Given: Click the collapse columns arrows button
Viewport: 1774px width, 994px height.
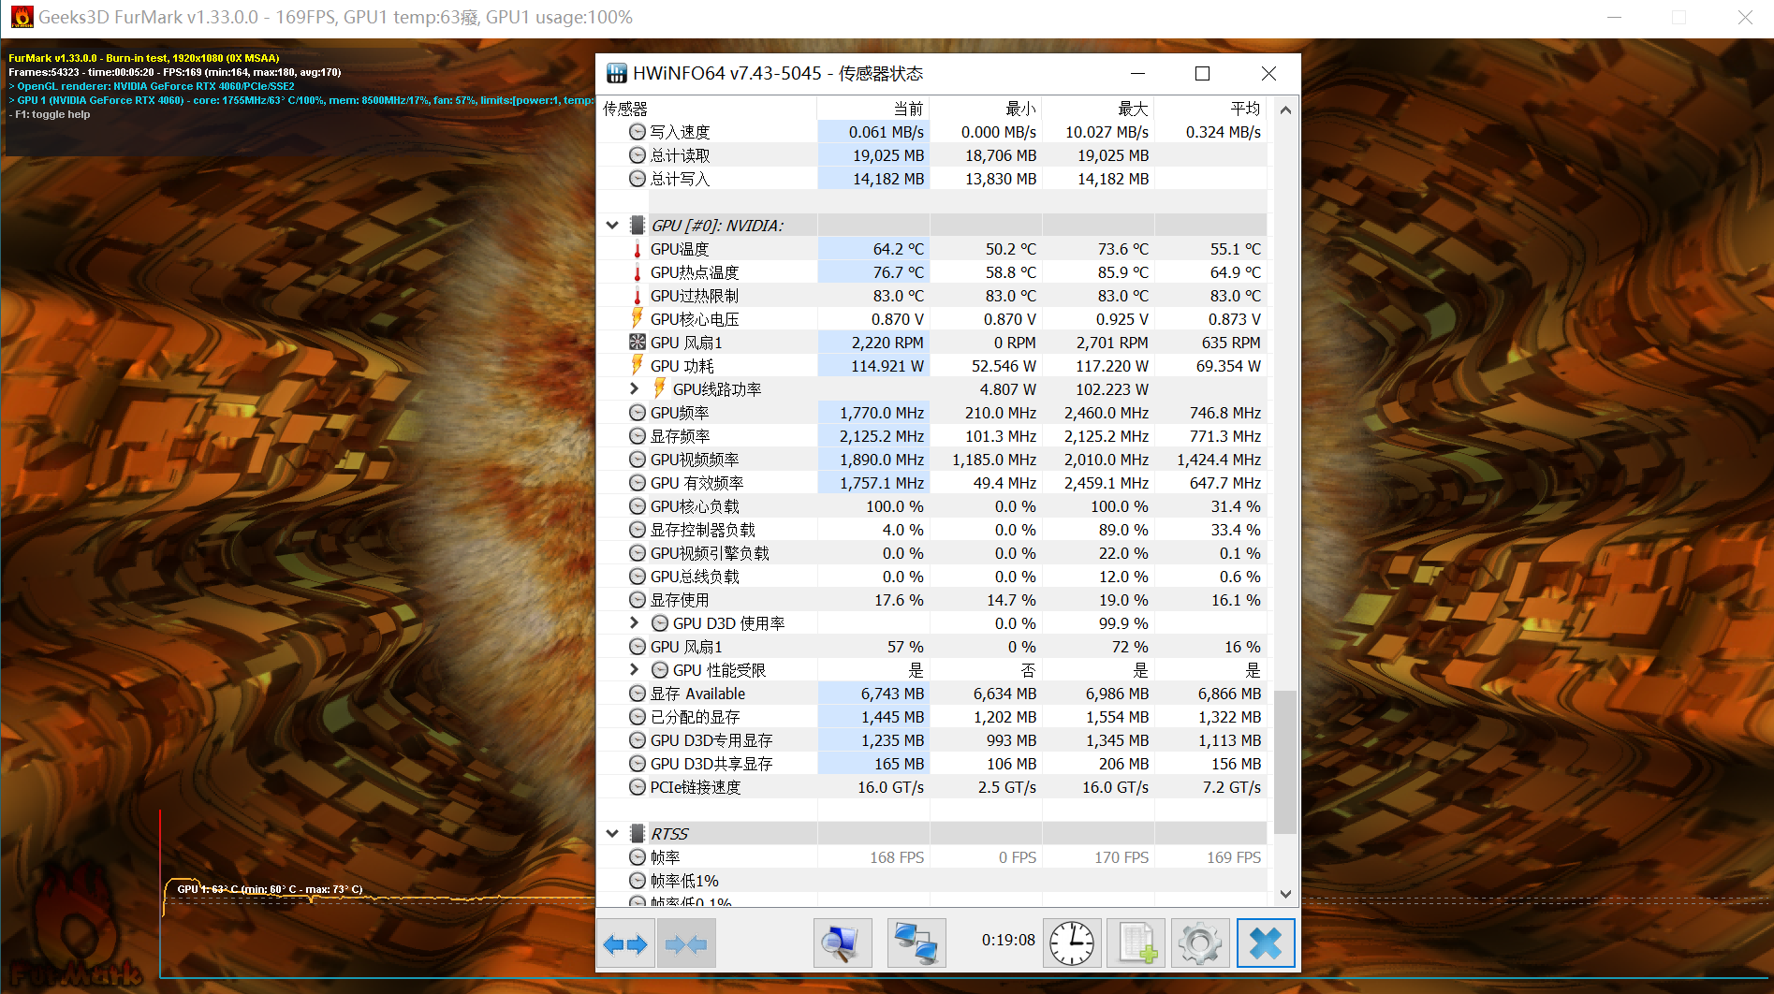Looking at the screenshot, I should (x=686, y=943).
